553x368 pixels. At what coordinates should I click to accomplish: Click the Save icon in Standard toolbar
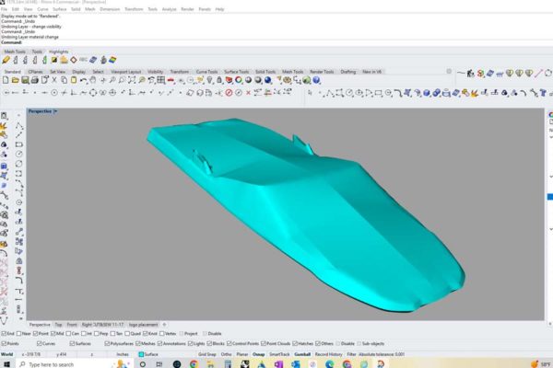coord(25,80)
